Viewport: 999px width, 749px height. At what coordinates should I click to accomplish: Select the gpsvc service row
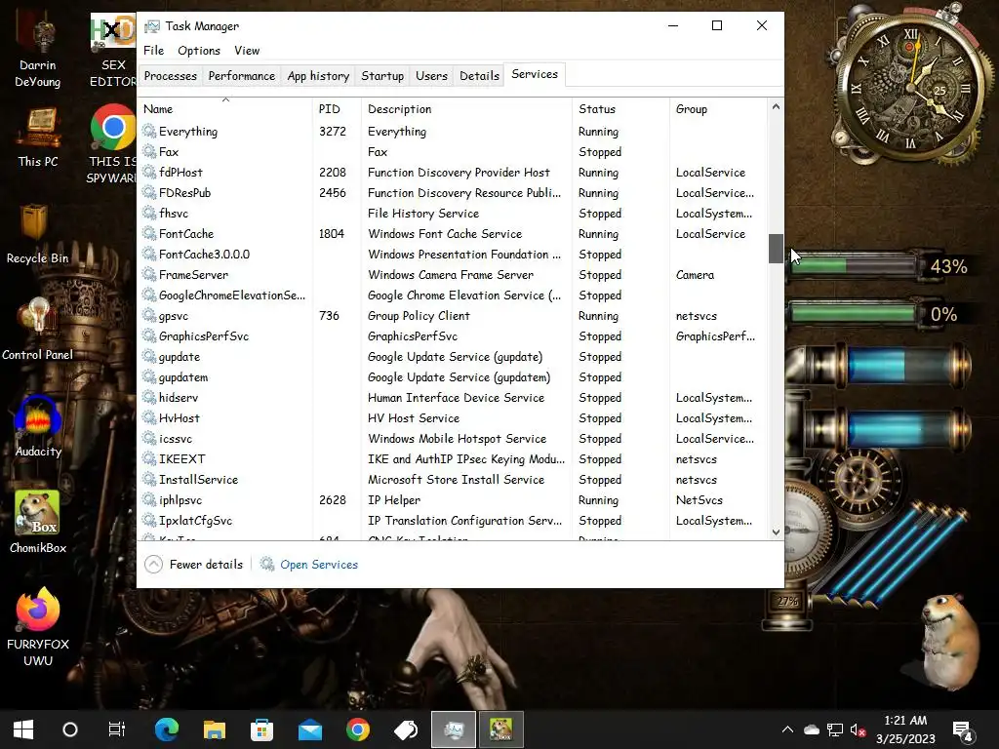point(453,315)
